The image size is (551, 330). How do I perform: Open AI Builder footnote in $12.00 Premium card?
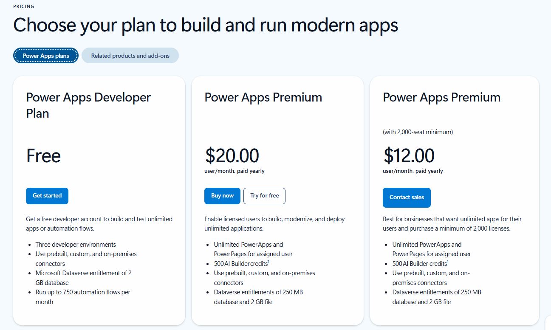(447, 262)
